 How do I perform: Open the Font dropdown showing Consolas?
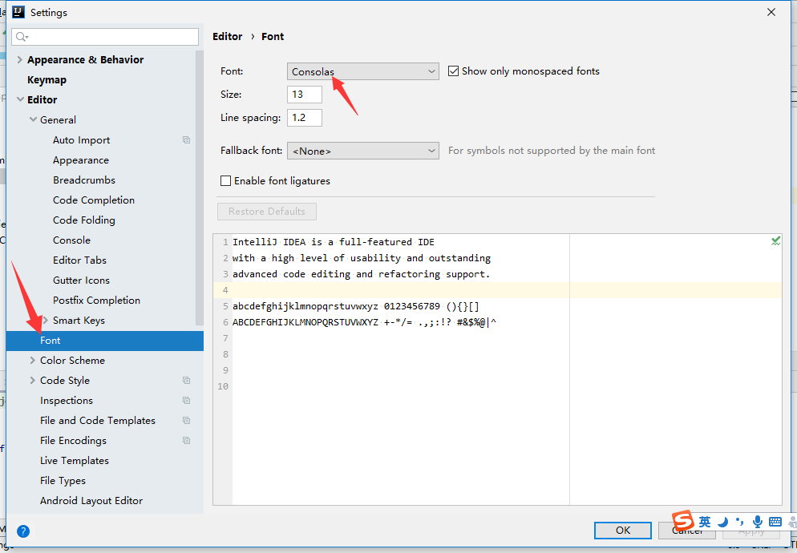coord(363,71)
